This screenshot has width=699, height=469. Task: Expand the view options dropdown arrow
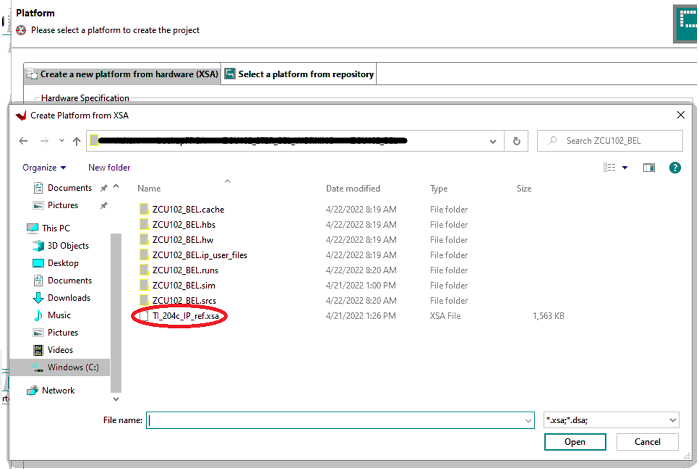[x=625, y=168]
